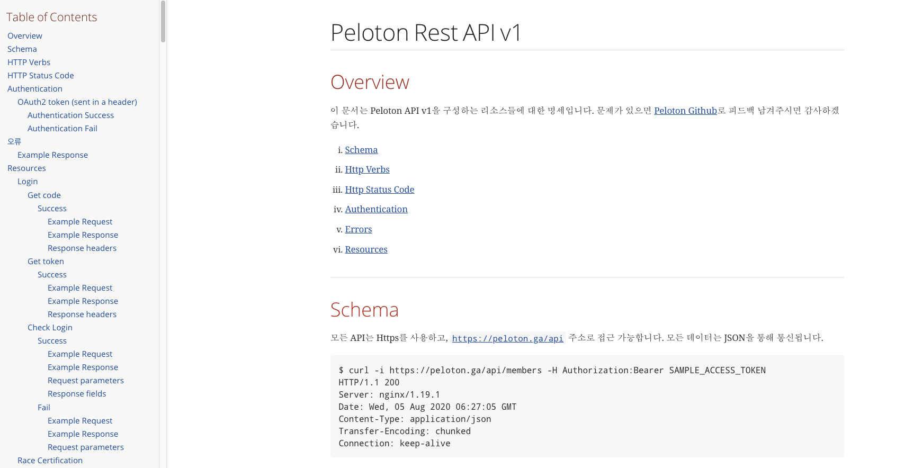The image size is (913, 468).
Task: Open the Schema link in the numbered list
Action: [361, 150]
